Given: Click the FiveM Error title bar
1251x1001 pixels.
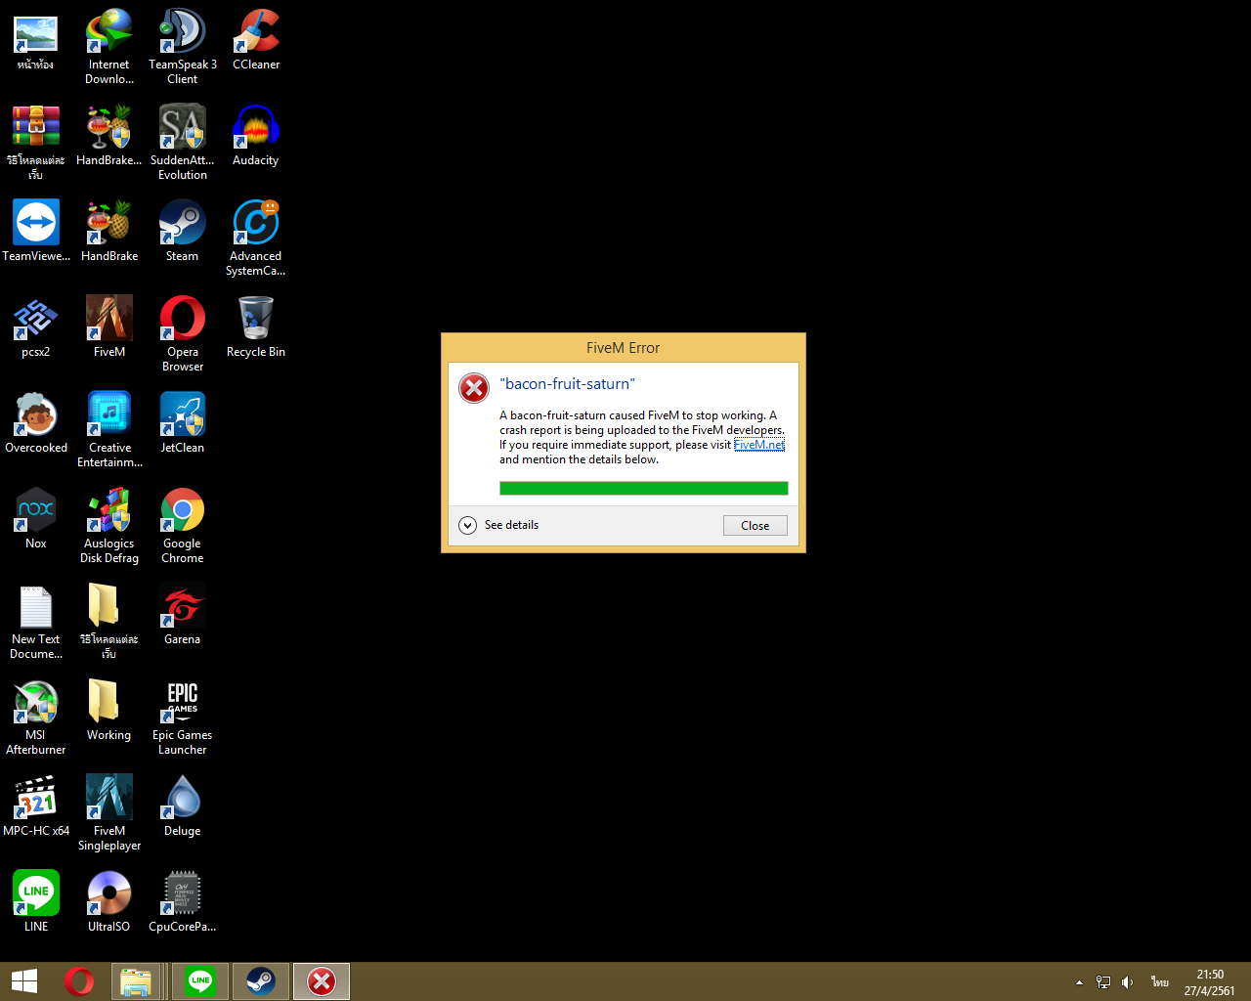Looking at the screenshot, I should click(624, 348).
